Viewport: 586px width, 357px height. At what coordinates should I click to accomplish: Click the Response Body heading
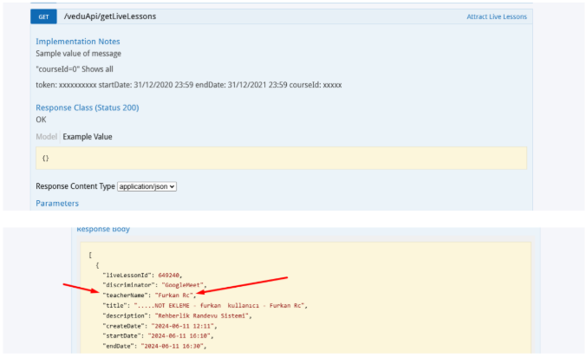(102, 230)
